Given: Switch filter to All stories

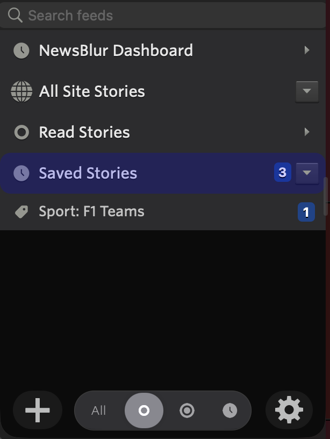Looking at the screenshot, I should (99, 411).
